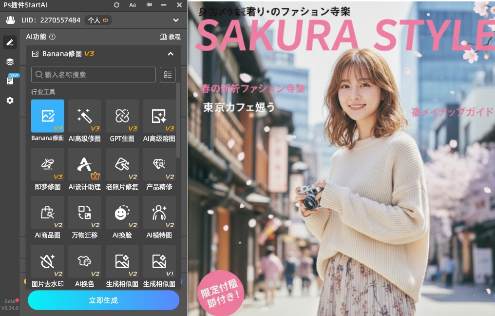Screen dimensions: 495x316
Task: Click the Aa font size icon
Action: pos(133,5)
